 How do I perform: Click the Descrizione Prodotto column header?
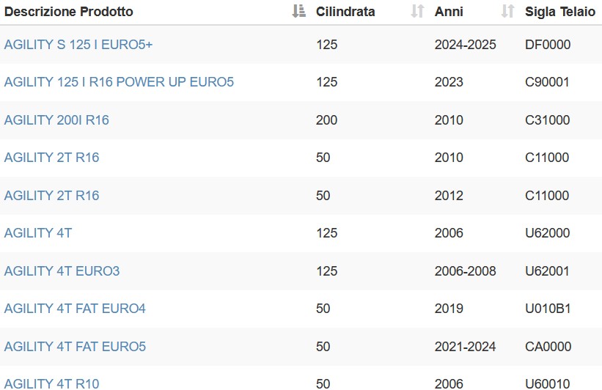pyautogui.click(x=69, y=12)
